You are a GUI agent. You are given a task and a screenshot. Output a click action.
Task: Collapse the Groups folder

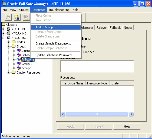pyautogui.click(x=9, y=46)
